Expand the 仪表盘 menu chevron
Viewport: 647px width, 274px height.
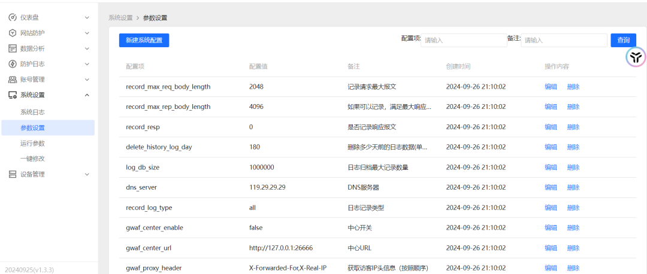[x=87, y=17]
